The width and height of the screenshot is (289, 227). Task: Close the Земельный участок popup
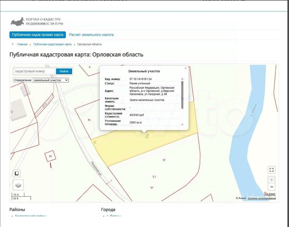tap(186, 68)
